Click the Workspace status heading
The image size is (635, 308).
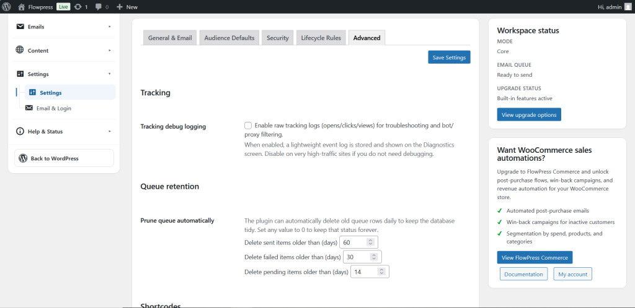tap(528, 30)
